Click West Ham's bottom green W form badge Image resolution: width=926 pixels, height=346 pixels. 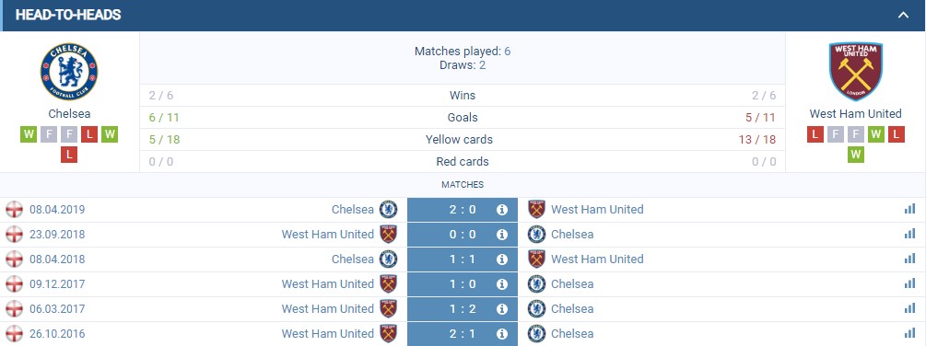(856, 155)
